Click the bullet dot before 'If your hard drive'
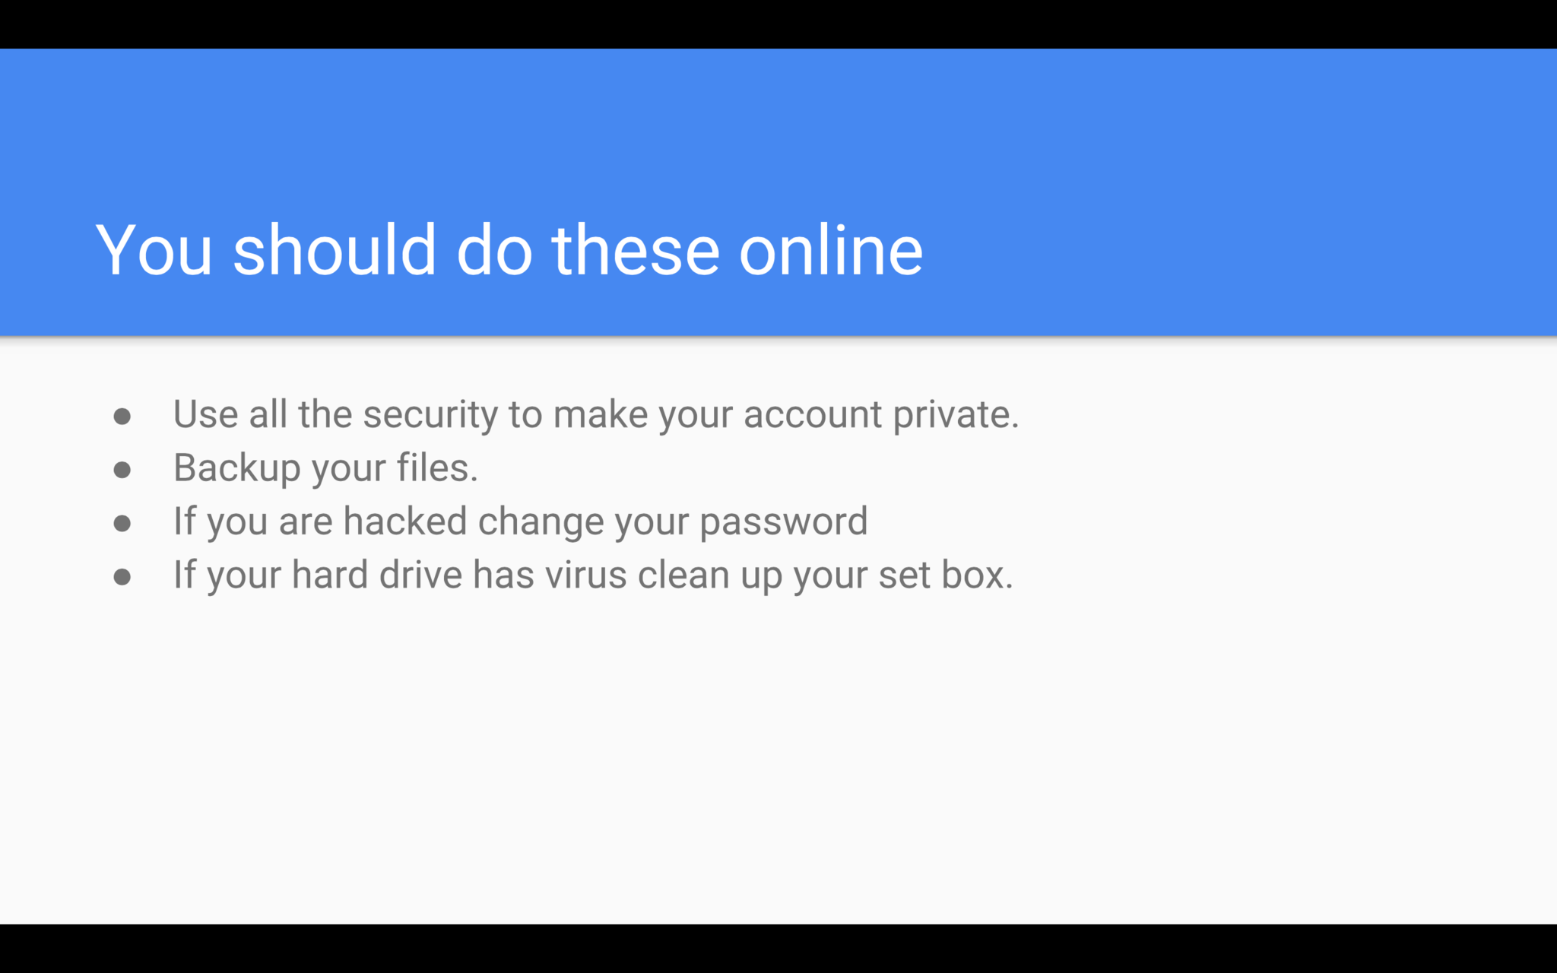 coord(122,577)
